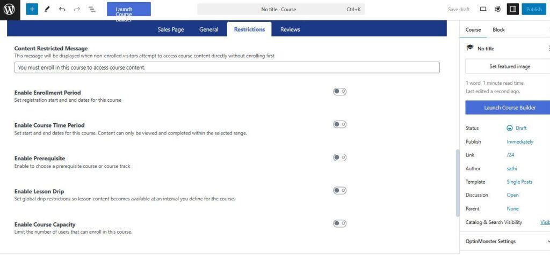Screen dimensions: 550x255
Task: Toggle the settings sidebar icon
Action: tap(513, 10)
